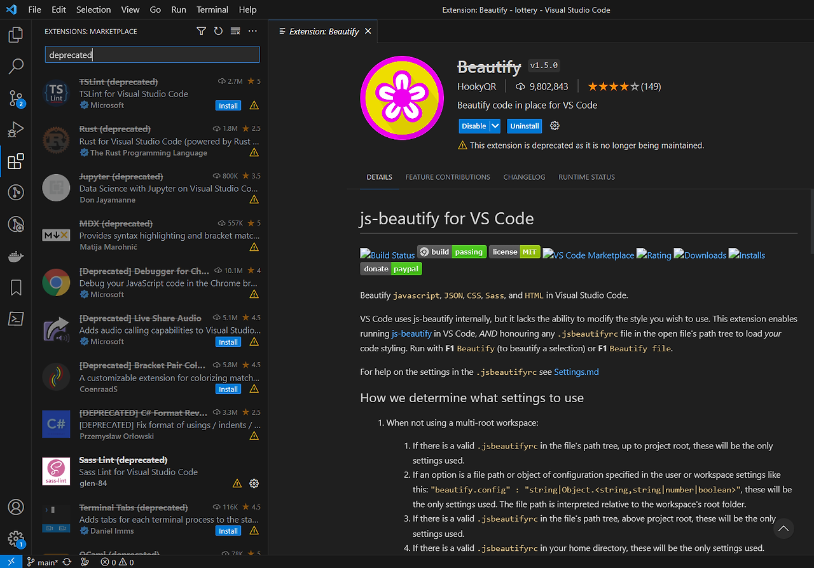Open the Edit menu
This screenshot has height=568, width=814.
[x=59, y=10]
